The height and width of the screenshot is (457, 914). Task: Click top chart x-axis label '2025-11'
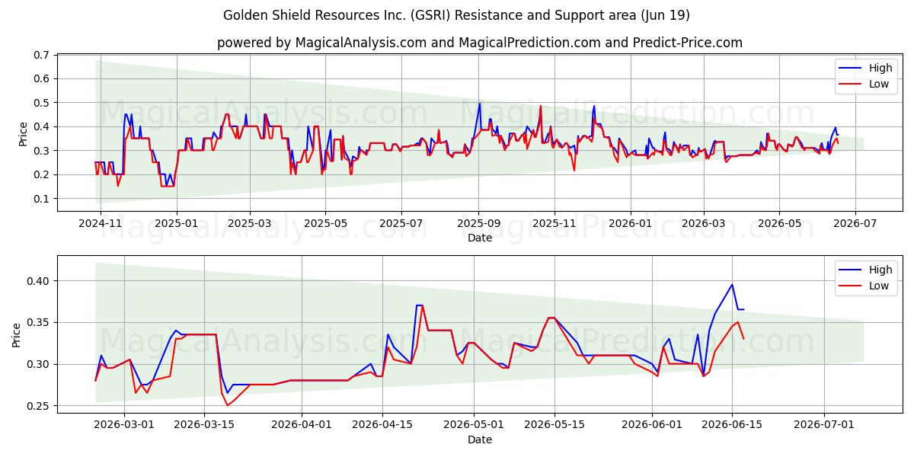(554, 223)
